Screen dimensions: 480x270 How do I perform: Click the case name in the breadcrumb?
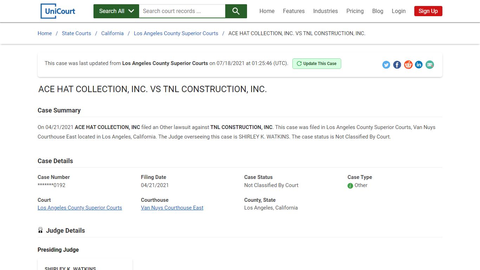(297, 33)
